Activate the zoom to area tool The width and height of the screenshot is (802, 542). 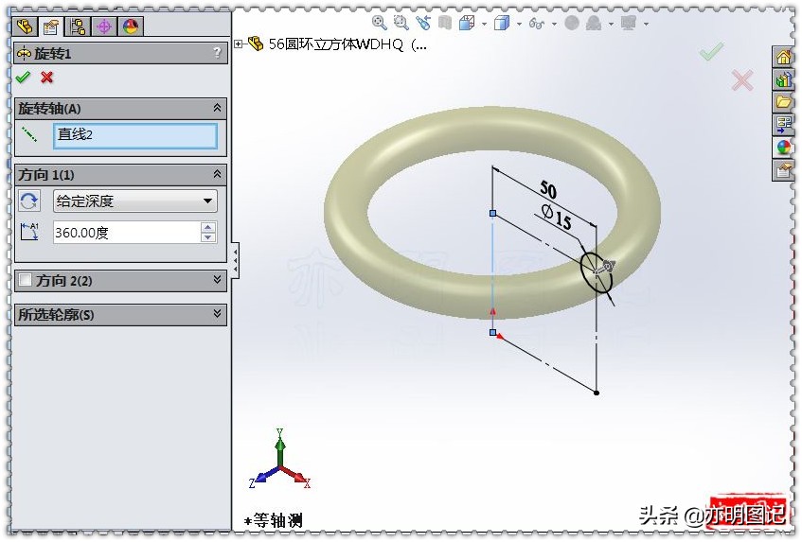[x=401, y=23]
